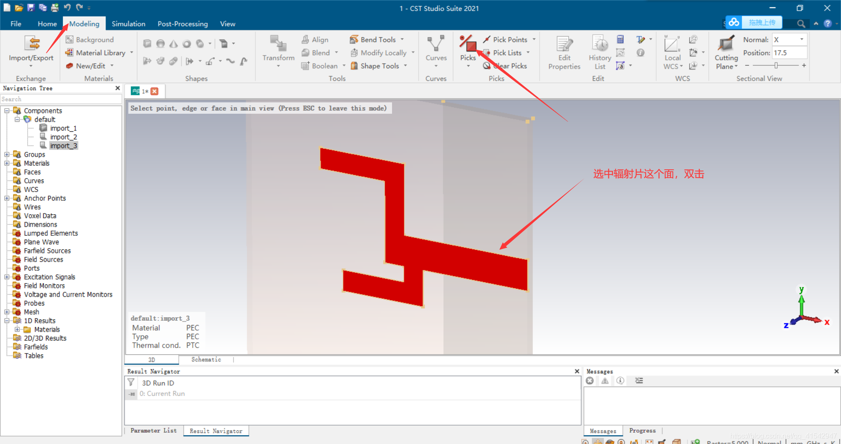The height and width of the screenshot is (444, 841).
Task: Click the Pick Lists button
Action: pyautogui.click(x=502, y=52)
